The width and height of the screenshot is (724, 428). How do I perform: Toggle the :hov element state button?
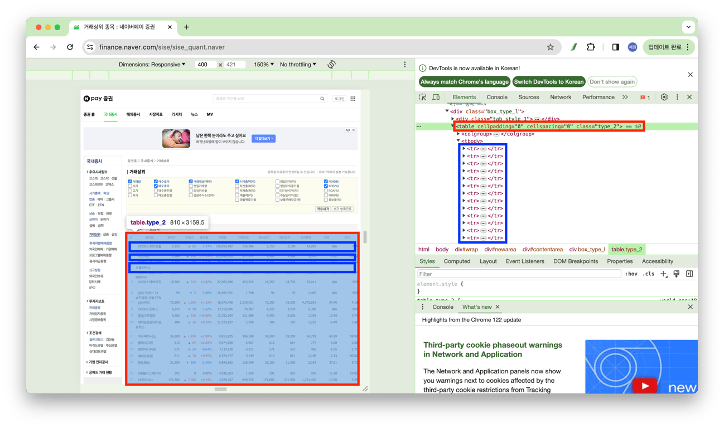point(631,274)
